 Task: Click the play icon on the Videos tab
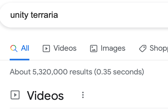(x=46, y=49)
